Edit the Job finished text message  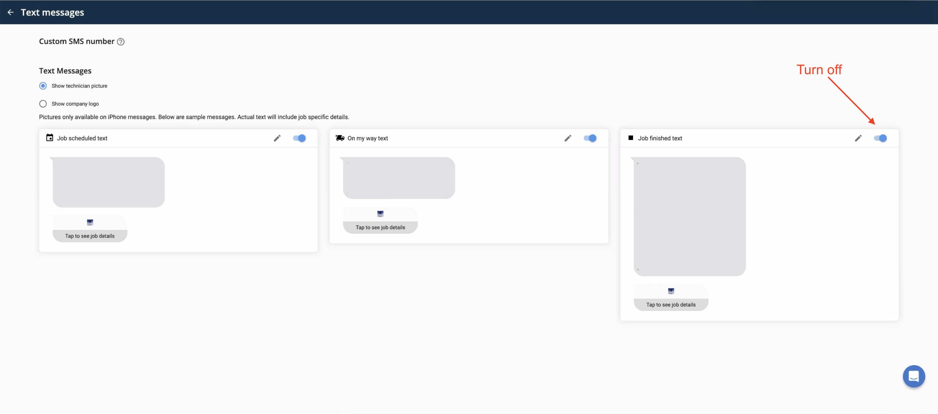click(x=858, y=138)
